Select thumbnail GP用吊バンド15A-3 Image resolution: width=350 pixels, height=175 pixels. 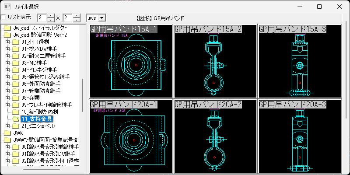300,61
